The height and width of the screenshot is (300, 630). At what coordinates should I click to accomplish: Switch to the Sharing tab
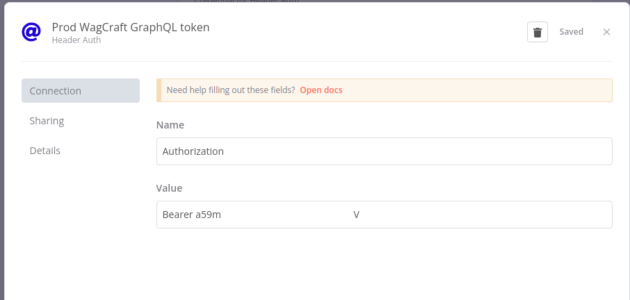[x=47, y=121]
